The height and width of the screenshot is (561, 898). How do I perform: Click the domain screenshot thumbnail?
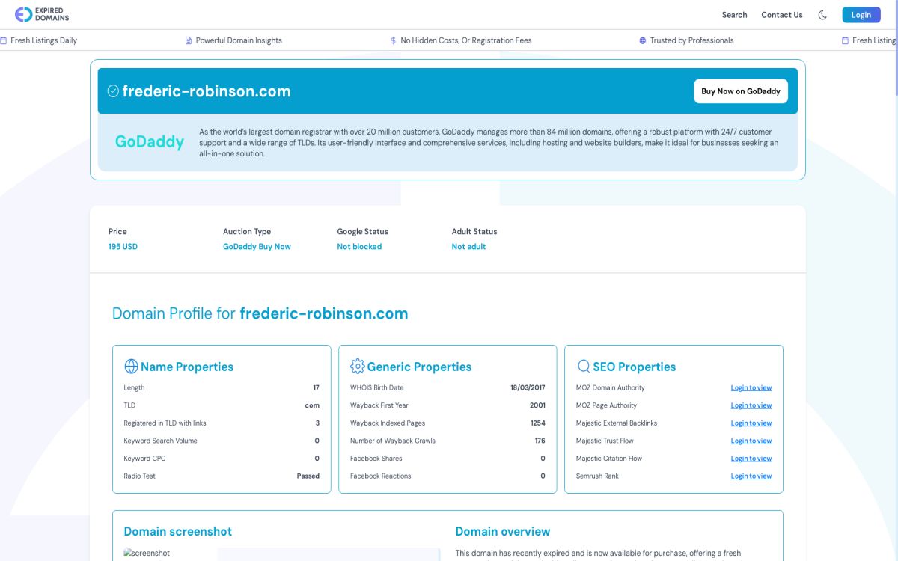point(147,554)
